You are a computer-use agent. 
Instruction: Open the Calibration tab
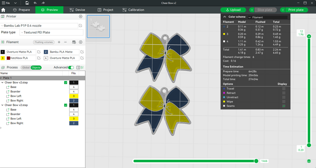tap(133, 10)
